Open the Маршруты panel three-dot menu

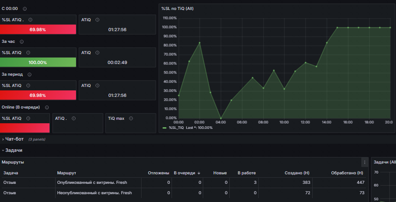(364, 163)
